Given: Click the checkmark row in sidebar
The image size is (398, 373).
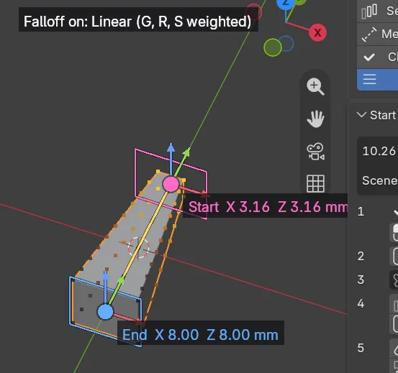Looking at the screenshot, I should pyautogui.click(x=377, y=57).
